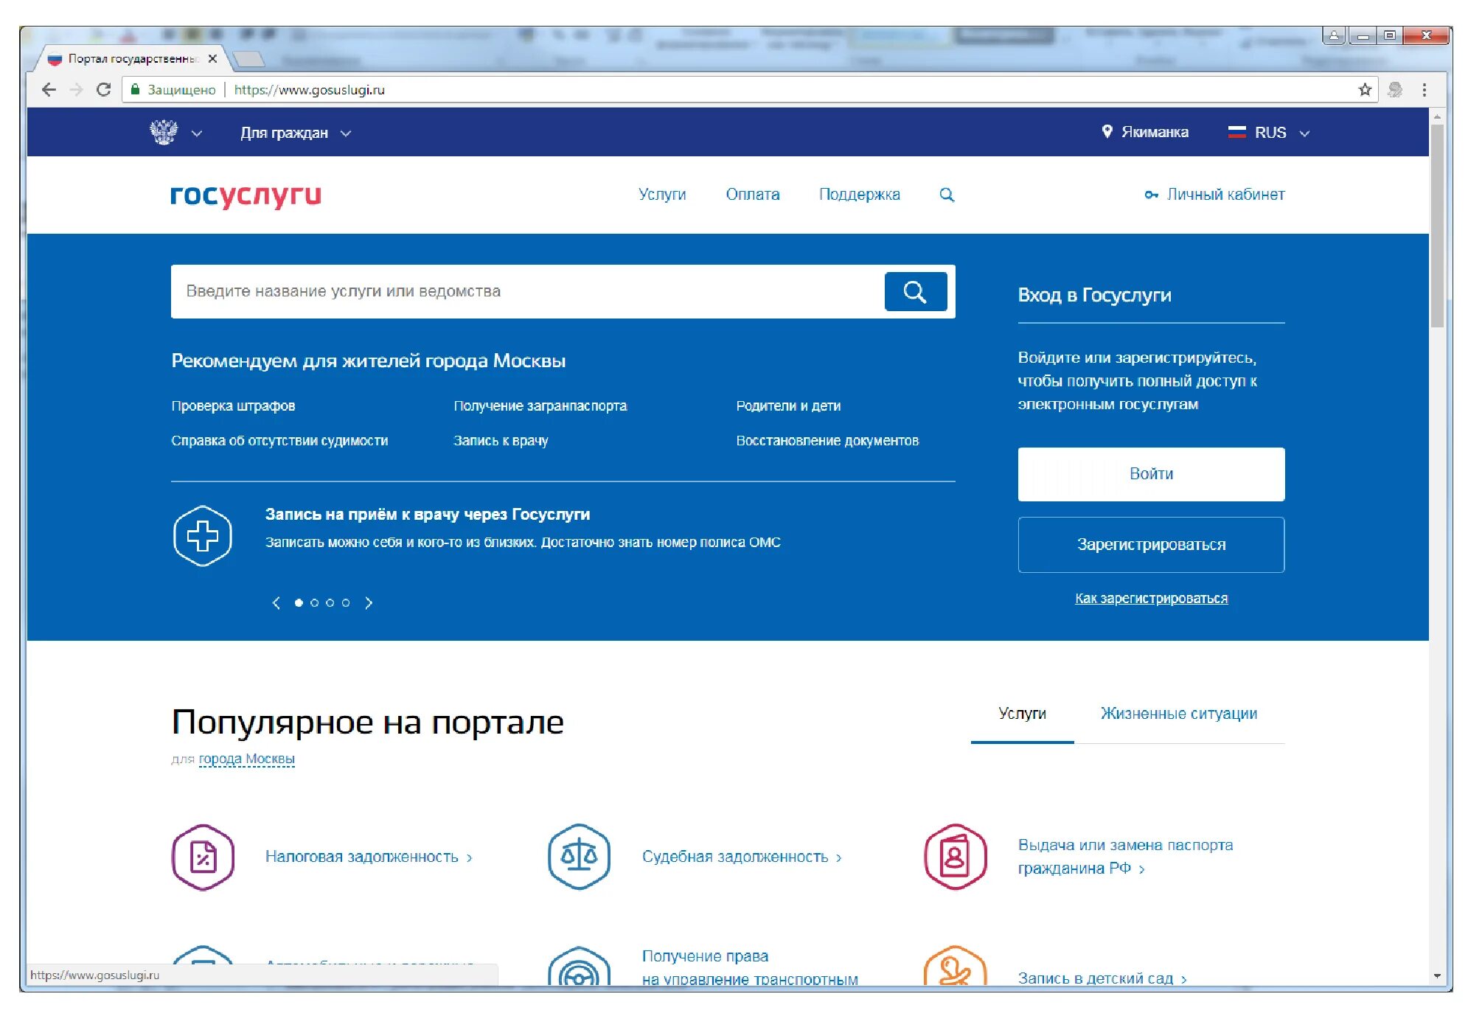Click the extension icon next to star
The image size is (1468, 1016).
pyautogui.click(x=1395, y=89)
